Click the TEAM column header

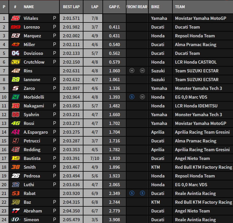pos(180,7)
